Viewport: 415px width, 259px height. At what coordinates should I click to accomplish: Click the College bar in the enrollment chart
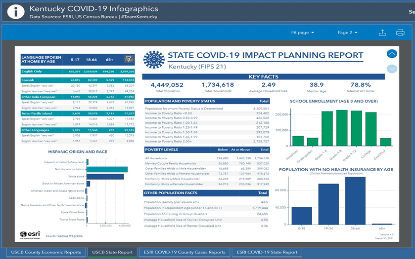[x=371, y=129]
